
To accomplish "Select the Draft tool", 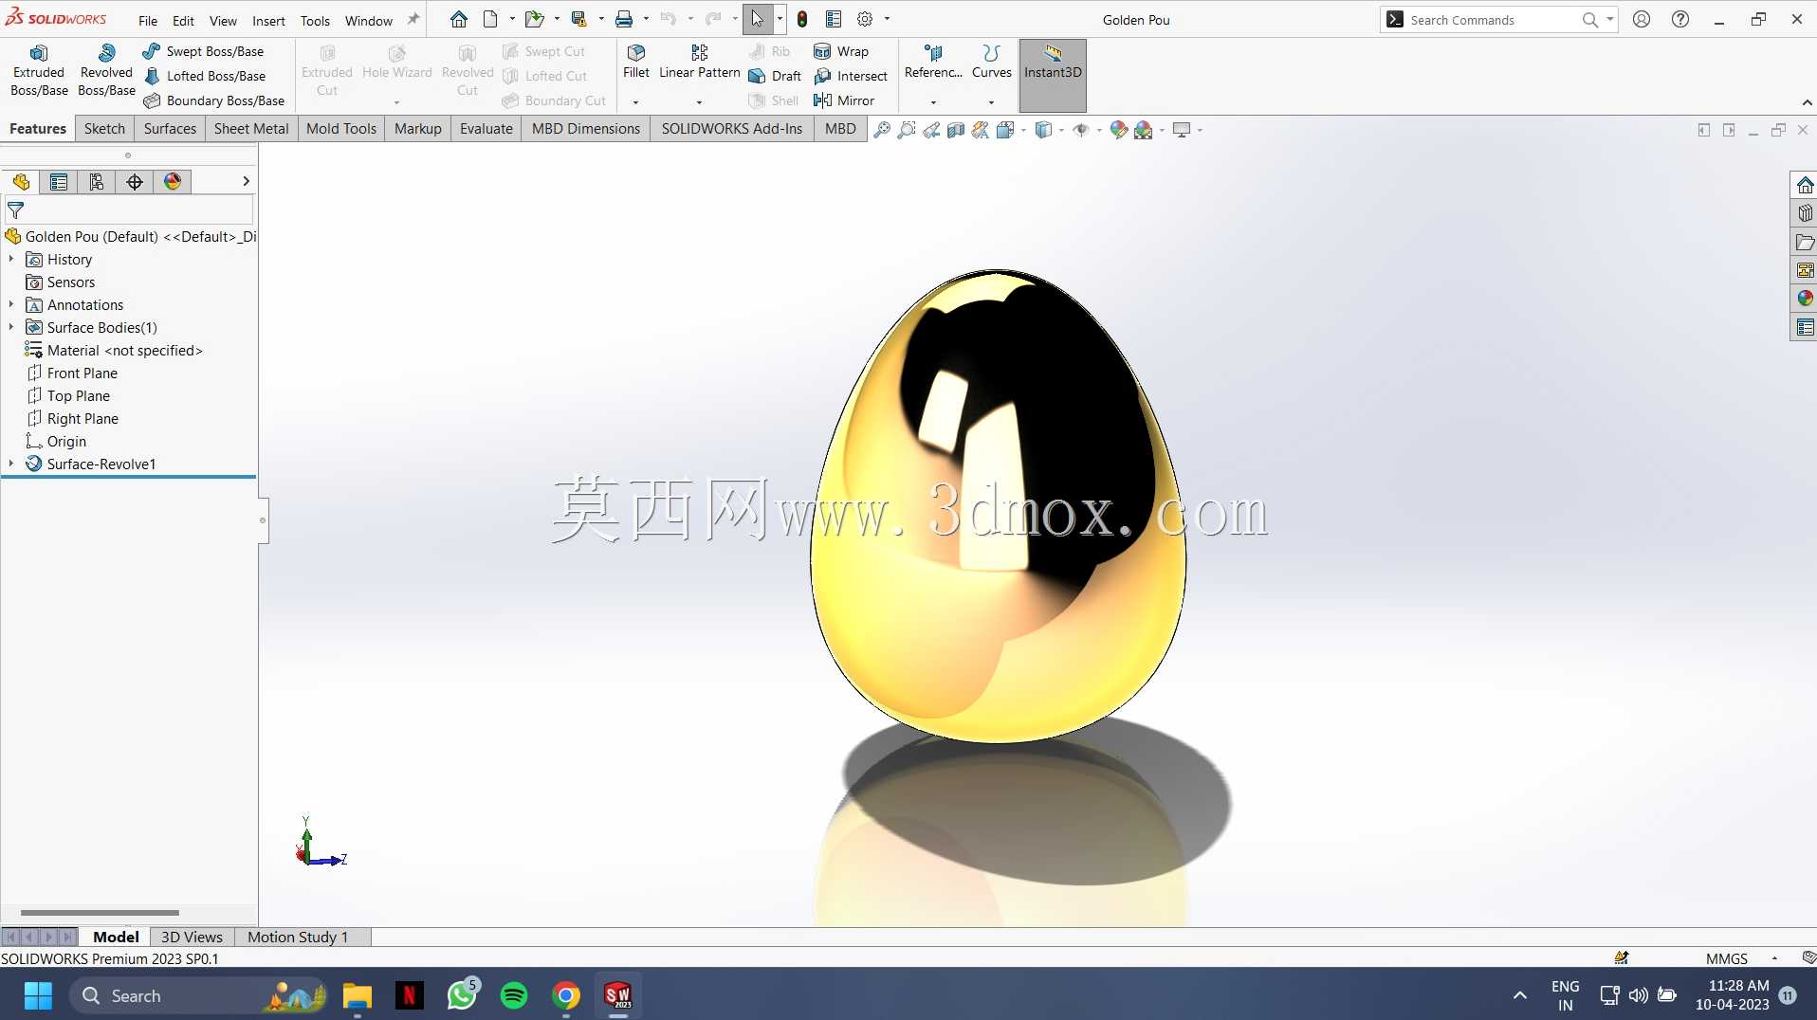I will [775, 76].
